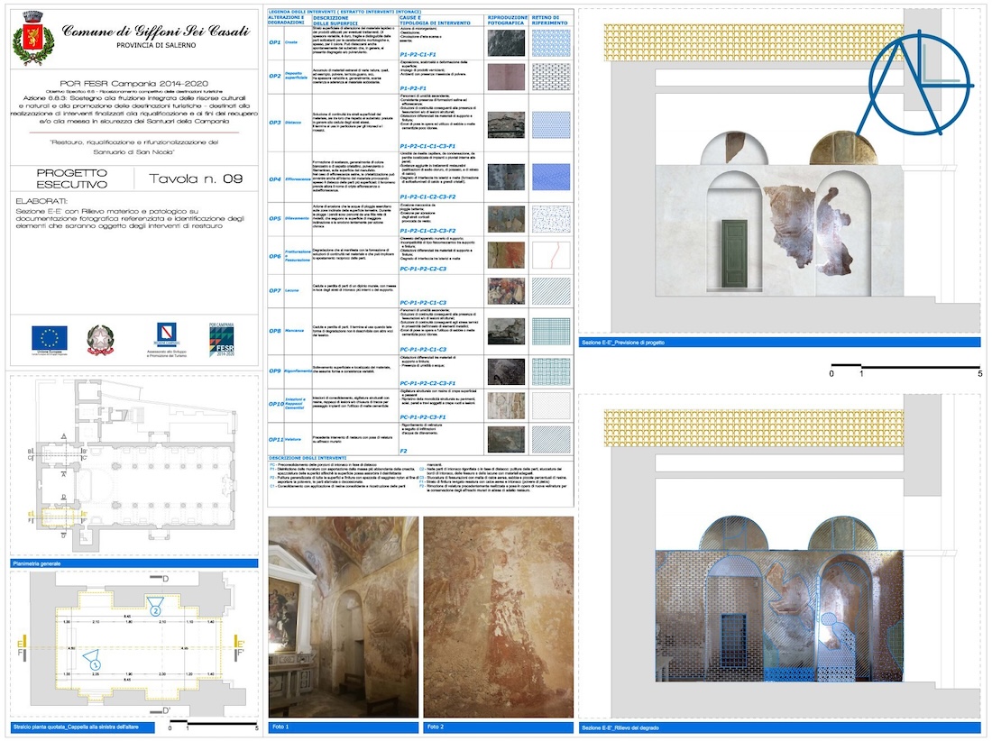Screen dimensions: 992x741
Task: Select the POR FESR 2014-2020 logo
Action: click(x=220, y=338)
